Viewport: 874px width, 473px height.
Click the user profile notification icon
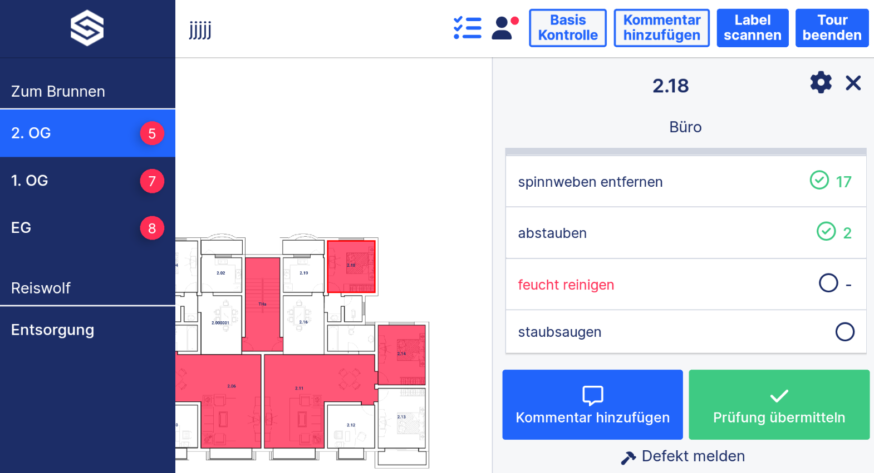(504, 28)
